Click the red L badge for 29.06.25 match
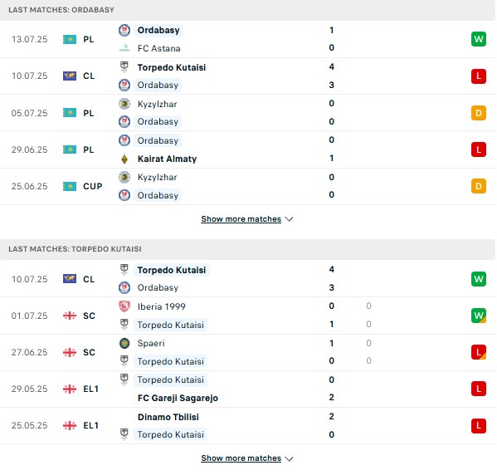Image resolution: width=497 pixels, height=475 pixels. tap(478, 149)
